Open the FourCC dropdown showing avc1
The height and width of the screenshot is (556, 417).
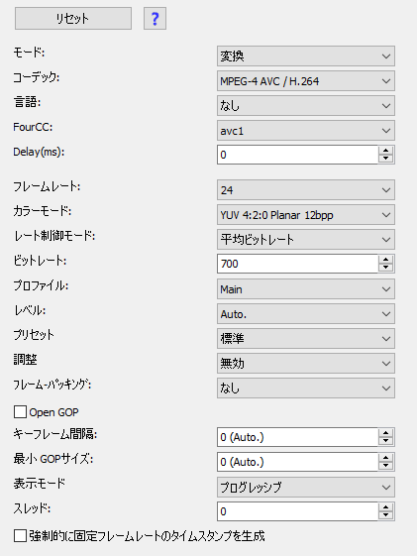(306, 131)
